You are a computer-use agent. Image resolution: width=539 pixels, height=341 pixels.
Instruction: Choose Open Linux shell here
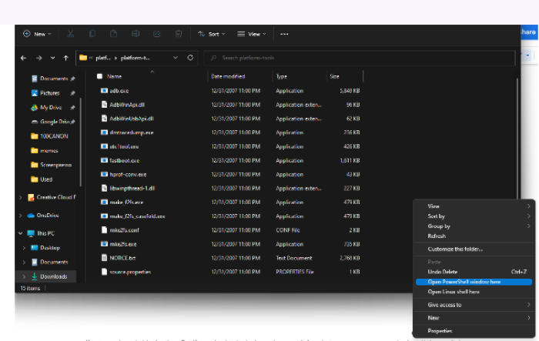(x=454, y=292)
